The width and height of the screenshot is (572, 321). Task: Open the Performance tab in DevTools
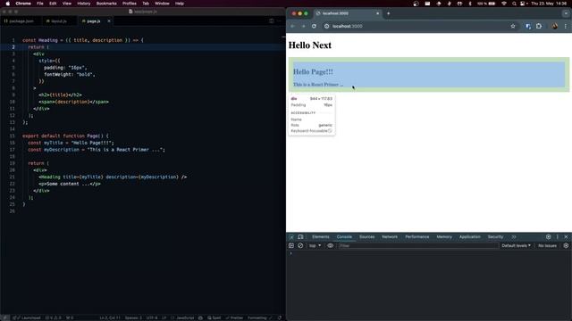coord(417,237)
